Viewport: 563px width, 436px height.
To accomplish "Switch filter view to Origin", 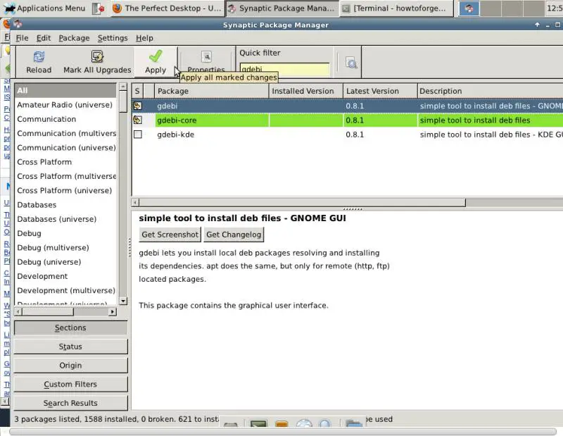I will (71, 365).
